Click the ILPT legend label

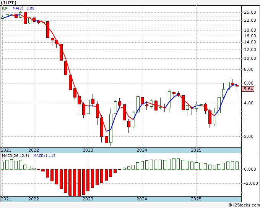pyautogui.click(x=5, y=8)
